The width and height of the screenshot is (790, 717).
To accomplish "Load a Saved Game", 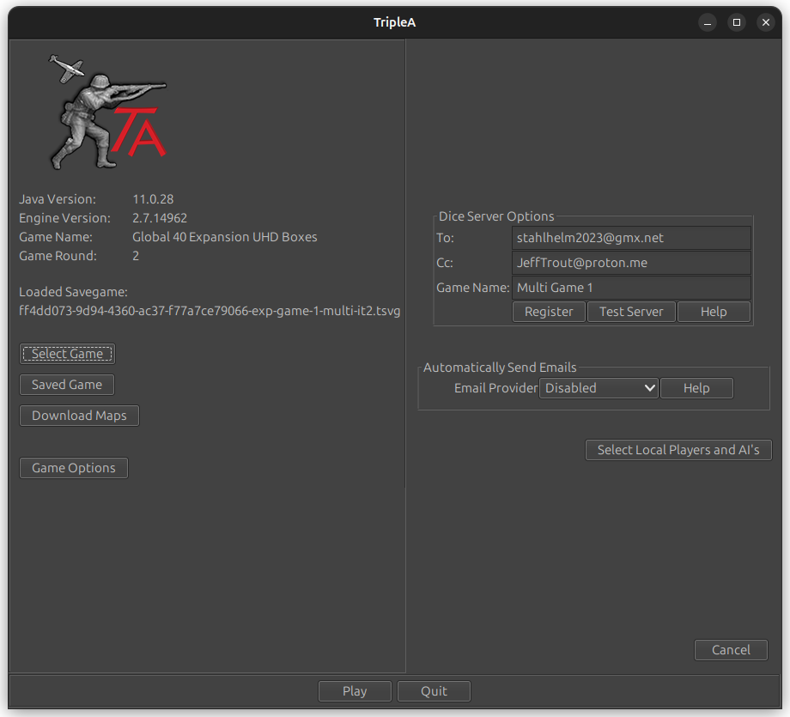I will tap(66, 384).
